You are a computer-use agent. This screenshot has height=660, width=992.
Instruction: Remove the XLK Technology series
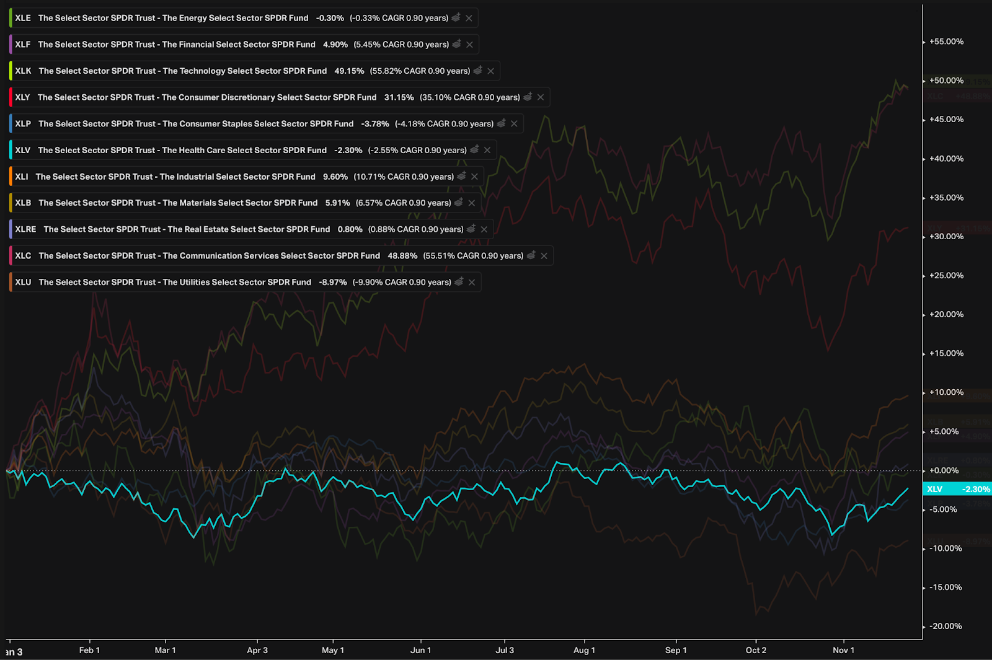[490, 71]
